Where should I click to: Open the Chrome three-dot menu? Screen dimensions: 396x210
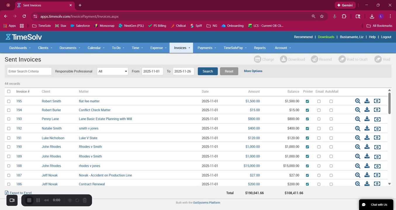point(390,16)
